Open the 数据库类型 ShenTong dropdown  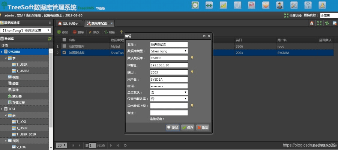[169, 51]
